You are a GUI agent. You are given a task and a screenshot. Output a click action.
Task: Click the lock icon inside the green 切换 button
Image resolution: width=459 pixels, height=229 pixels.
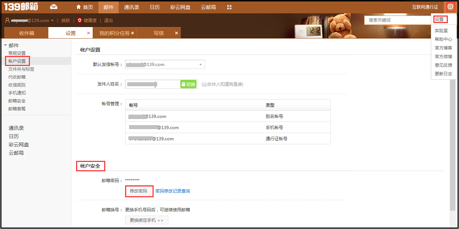(184, 83)
